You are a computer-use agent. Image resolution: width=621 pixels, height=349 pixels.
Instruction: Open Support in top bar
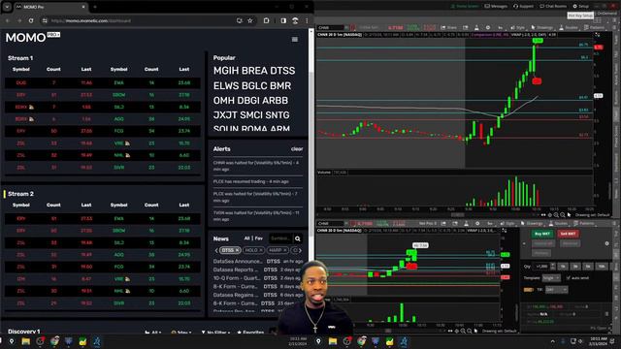click(x=524, y=7)
